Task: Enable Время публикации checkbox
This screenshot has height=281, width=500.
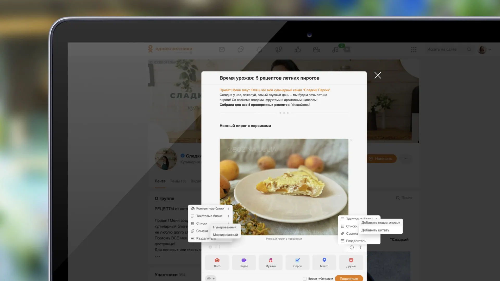Action: coord(305,279)
